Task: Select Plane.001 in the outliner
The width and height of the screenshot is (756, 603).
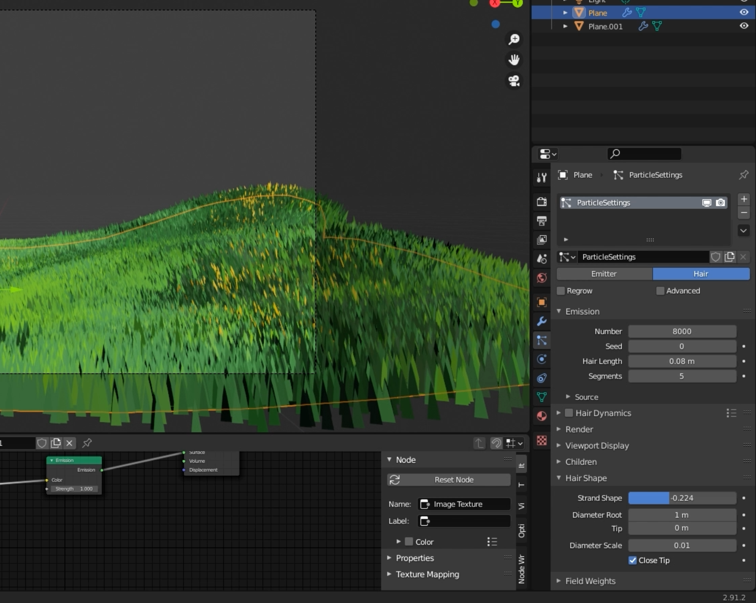Action: [605, 26]
